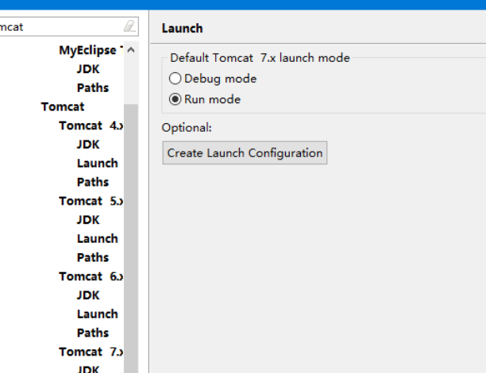Open JDK under Tomcat 6.x

tap(88, 295)
